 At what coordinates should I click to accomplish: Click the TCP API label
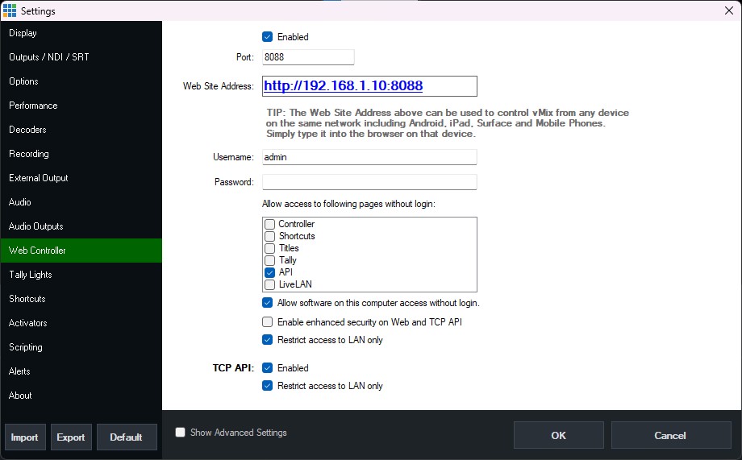click(x=233, y=368)
